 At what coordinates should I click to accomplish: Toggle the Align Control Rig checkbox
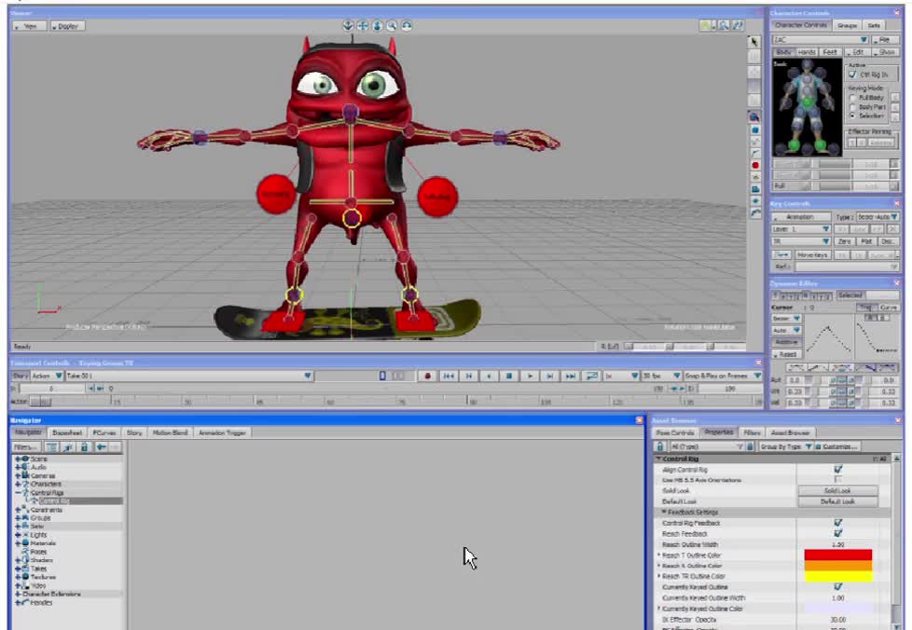[837, 469]
